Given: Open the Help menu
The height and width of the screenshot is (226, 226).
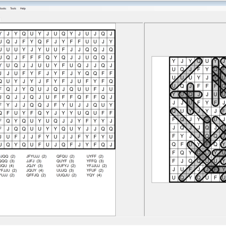Looking at the screenshot, I should 23,8.
